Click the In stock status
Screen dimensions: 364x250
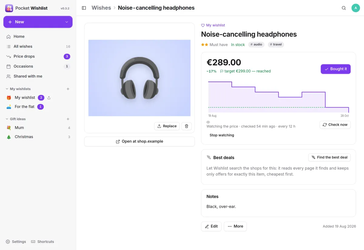[x=238, y=45]
